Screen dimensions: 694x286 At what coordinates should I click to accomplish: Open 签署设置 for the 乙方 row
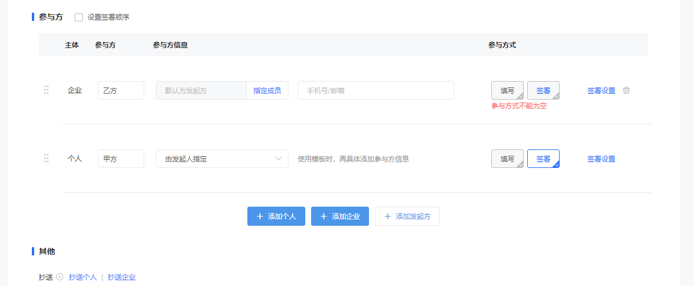pyautogui.click(x=601, y=91)
